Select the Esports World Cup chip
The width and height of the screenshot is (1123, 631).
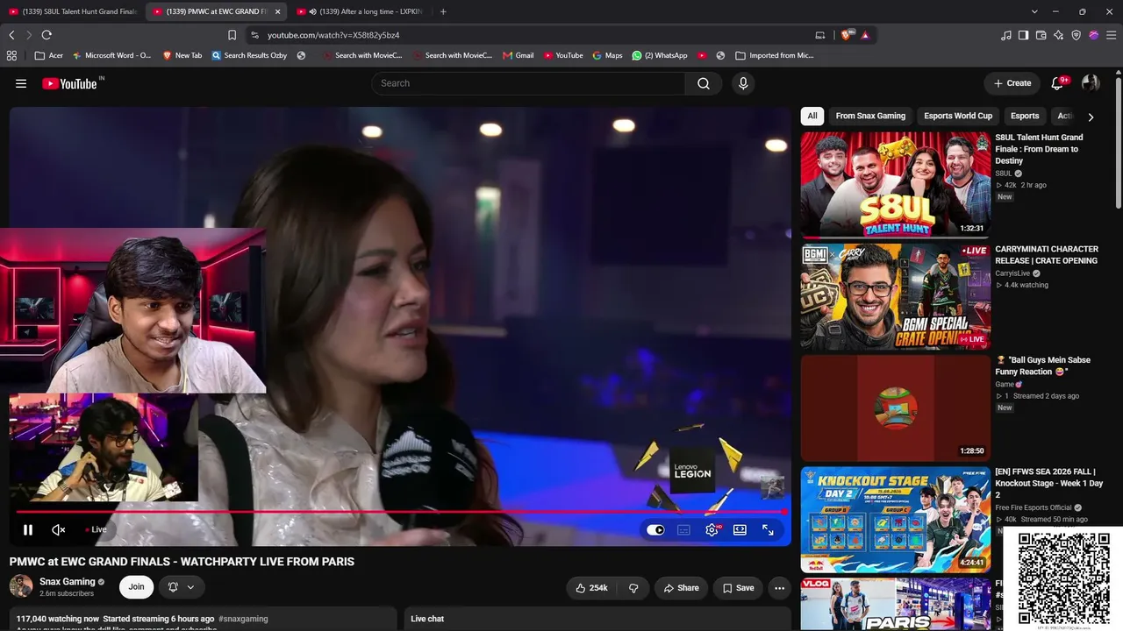tap(958, 116)
